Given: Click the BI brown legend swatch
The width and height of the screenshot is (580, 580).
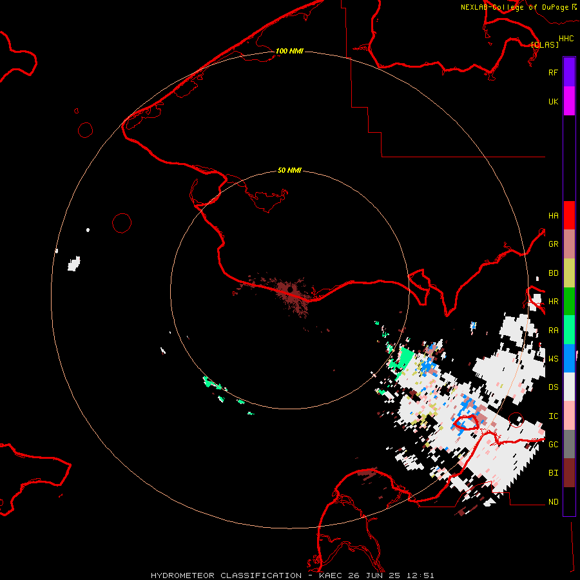Looking at the screenshot, I should pos(569,473).
